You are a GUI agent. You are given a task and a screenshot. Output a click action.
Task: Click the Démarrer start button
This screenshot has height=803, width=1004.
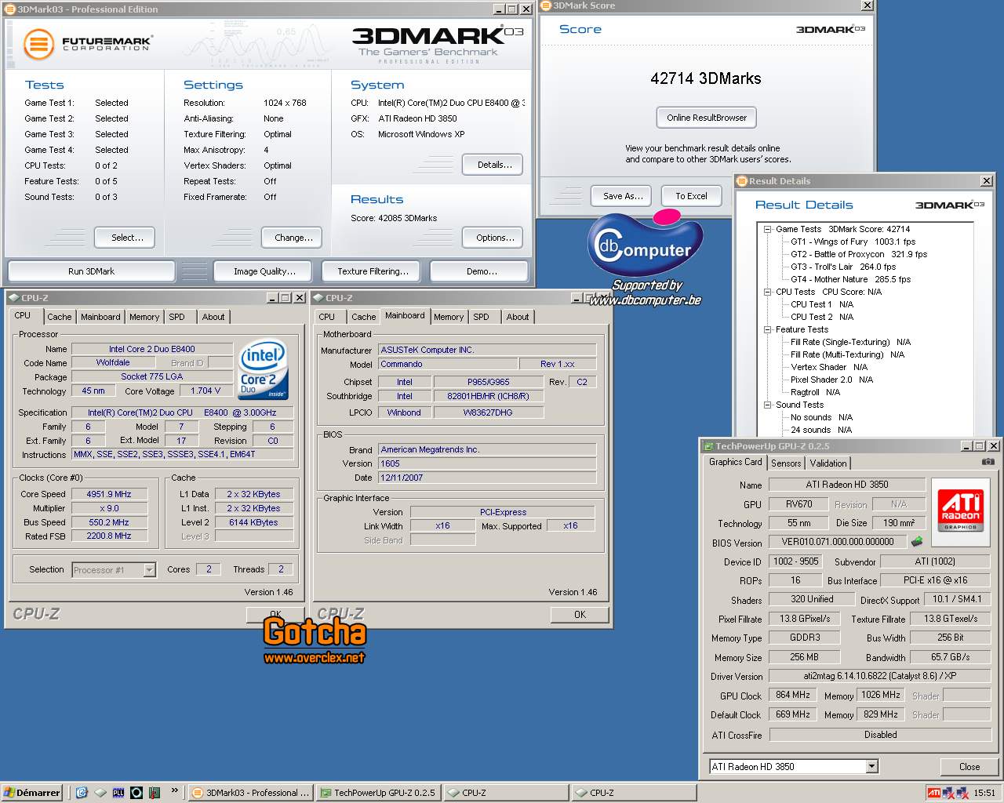point(32,793)
